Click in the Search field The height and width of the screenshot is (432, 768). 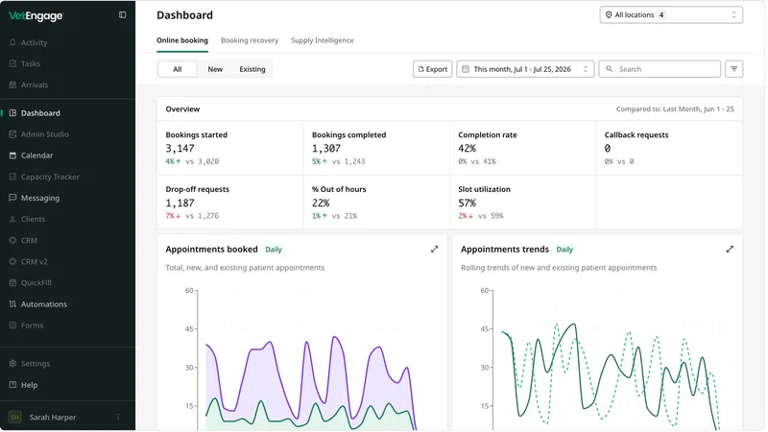[x=660, y=69]
